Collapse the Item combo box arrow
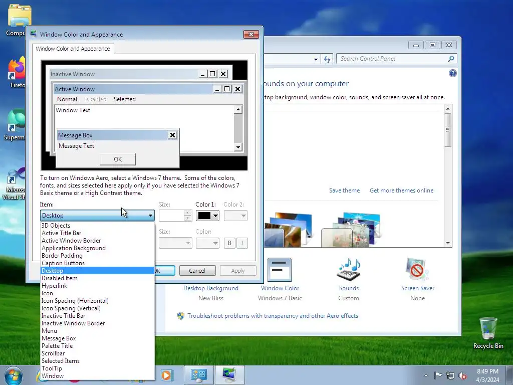The height and width of the screenshot is (385, 513). [150, 216]
